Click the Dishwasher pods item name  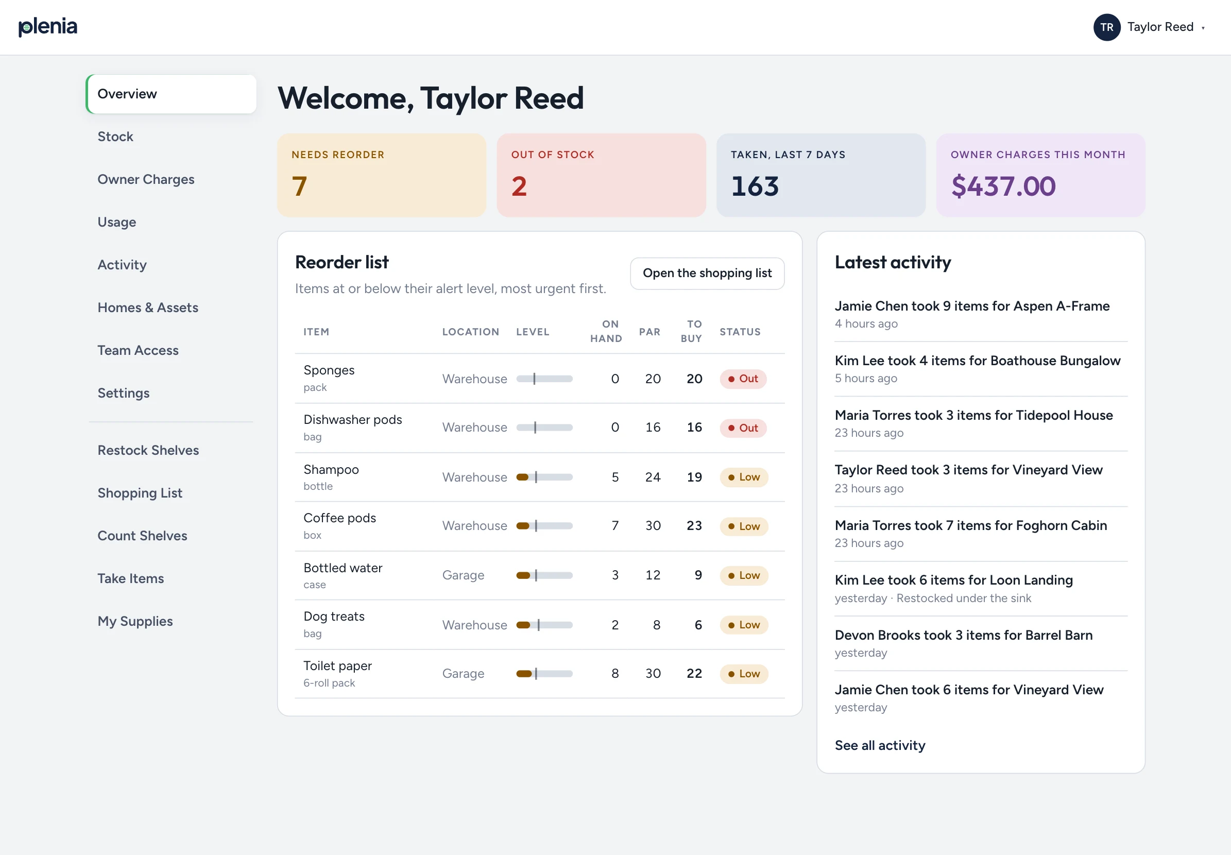352,419
